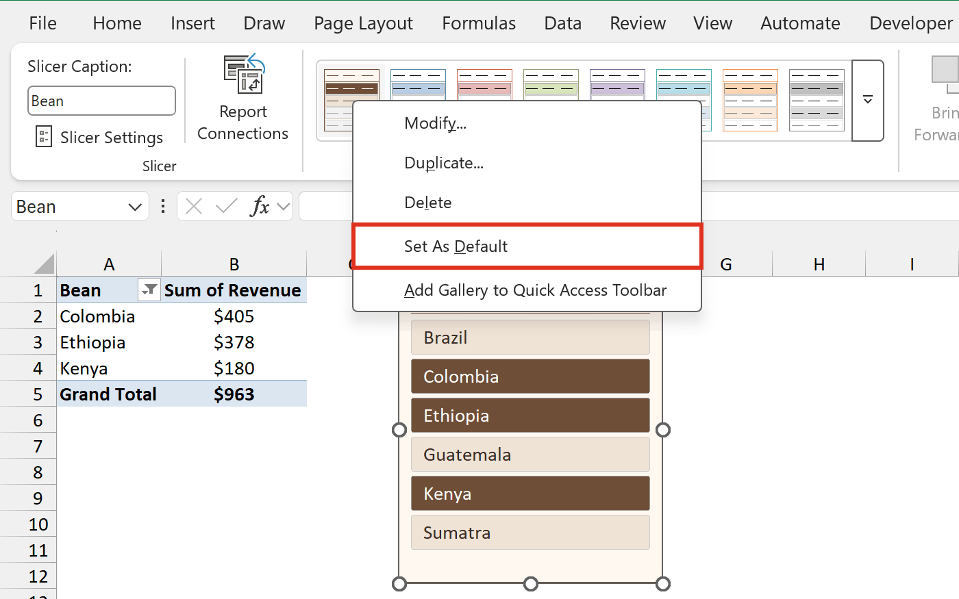Open the Automate tab
This screenshot has width=959, height=599.
(800, 23)
